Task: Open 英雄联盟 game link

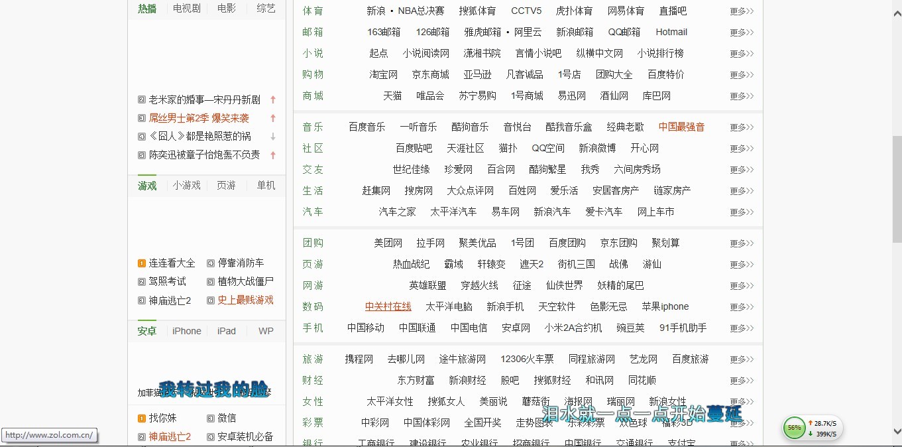Action: pos(428,285)
